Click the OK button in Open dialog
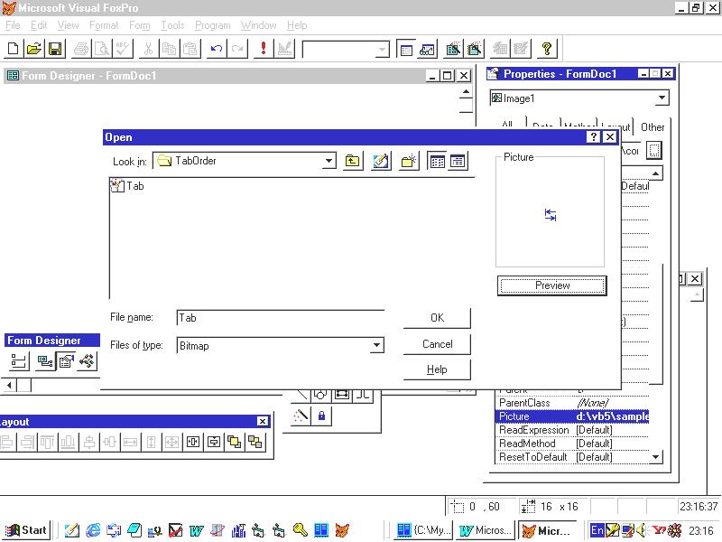Viewport: 722px width, 542px height. tap(437, 318)
